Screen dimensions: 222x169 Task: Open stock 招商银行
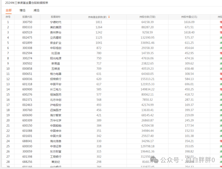point(55,79)
